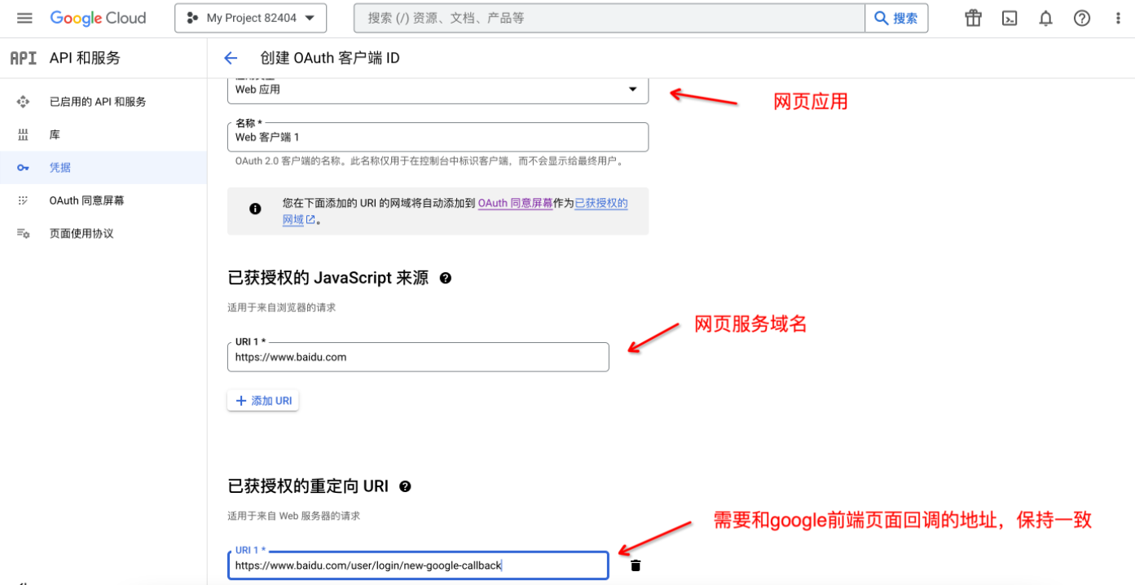Click help icon beside JavaScript 来源 heading

pos(445,278)
